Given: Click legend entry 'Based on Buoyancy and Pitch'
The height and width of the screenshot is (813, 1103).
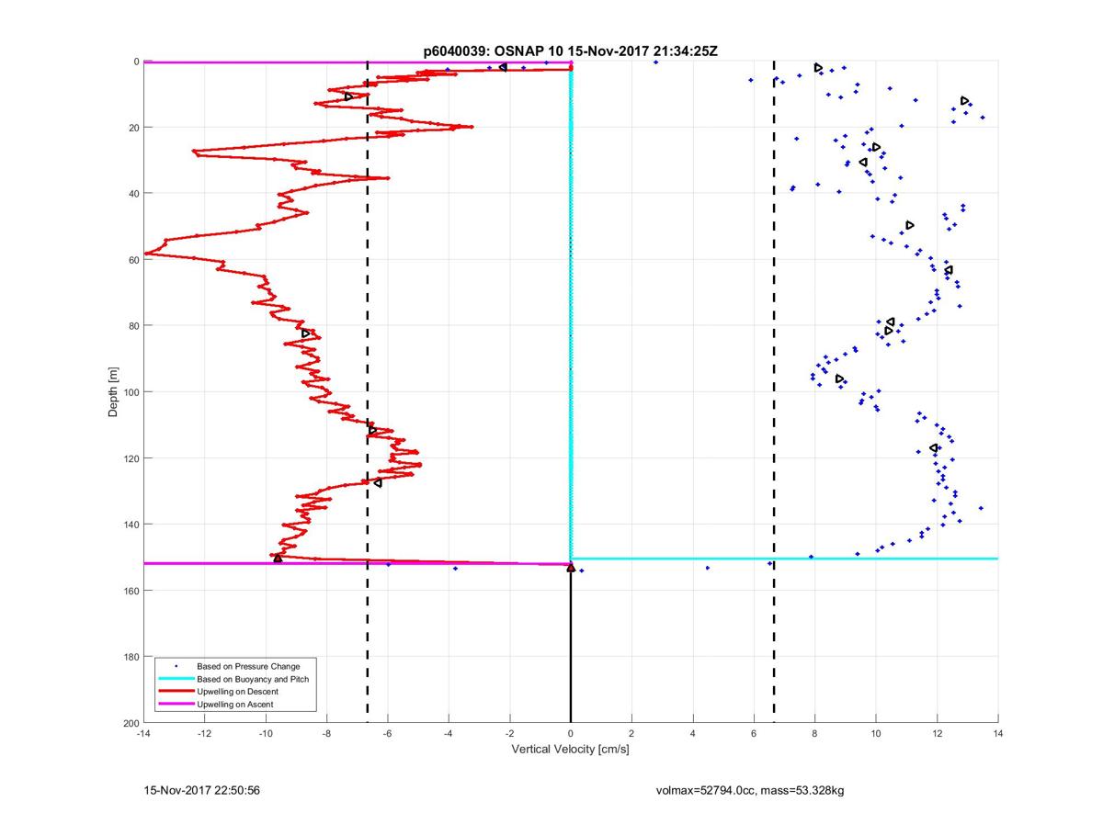Looking at the screenshot, I should tap(254, 678).
